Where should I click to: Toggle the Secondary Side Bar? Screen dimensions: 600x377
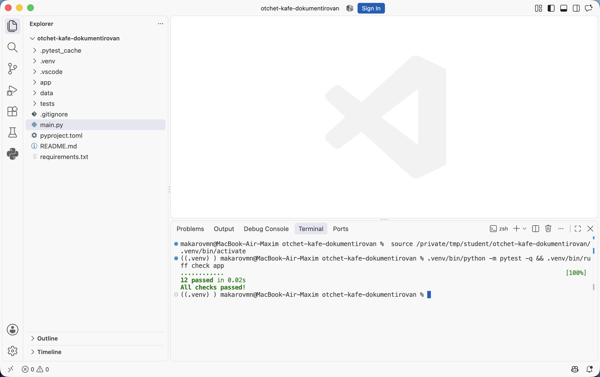pyautogui.click(x=576, y=8)
